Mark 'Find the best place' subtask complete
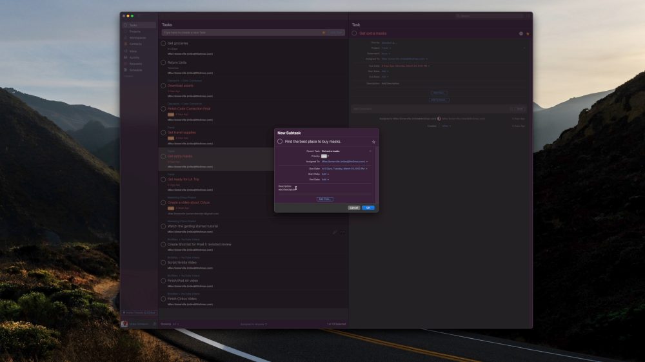The image size is (645, 362). click(x=280, y=141)
